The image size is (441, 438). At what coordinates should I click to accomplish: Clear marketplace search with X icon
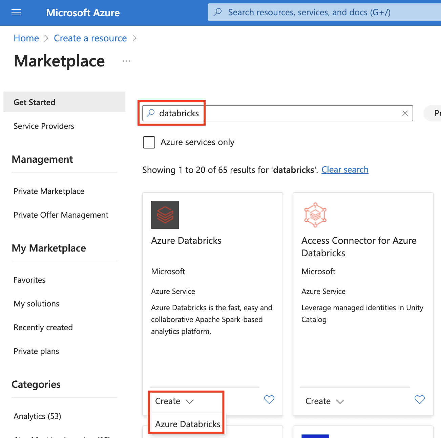pos(405,113)
